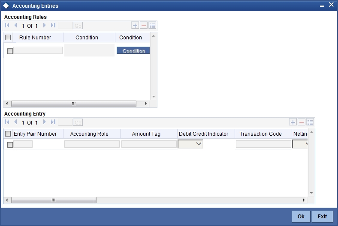Go to last page in Accounting Entry
338x226 pixels.
pos(53,122)
